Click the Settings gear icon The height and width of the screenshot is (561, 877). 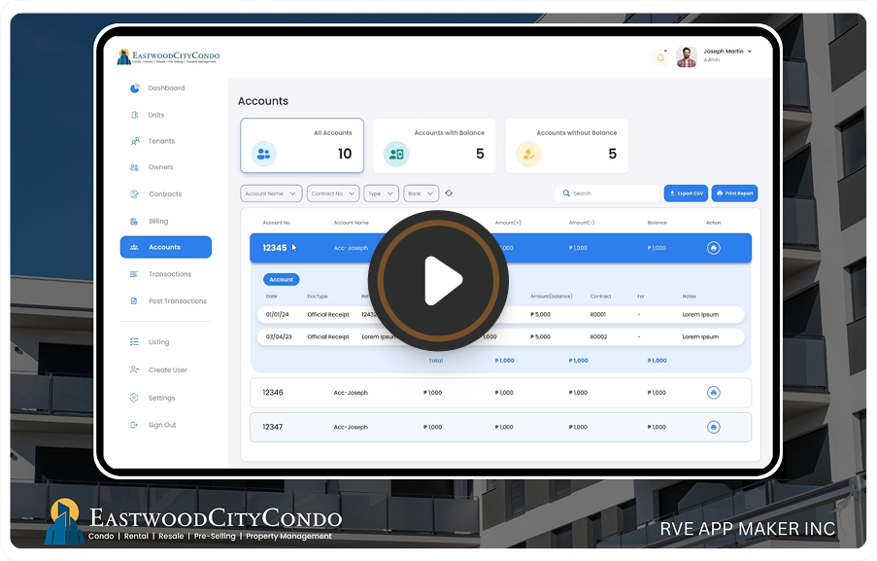click(134, 398)
